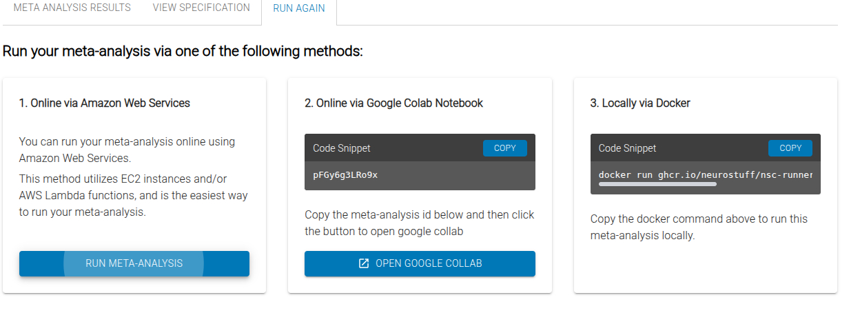Click the EC2 instances description paragraph

tap(133, 196)
